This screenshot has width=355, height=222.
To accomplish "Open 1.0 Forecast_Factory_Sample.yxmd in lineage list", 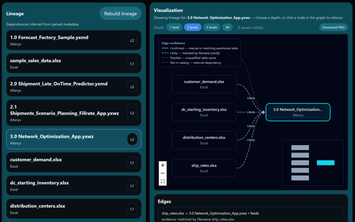I will pos(74,40).
